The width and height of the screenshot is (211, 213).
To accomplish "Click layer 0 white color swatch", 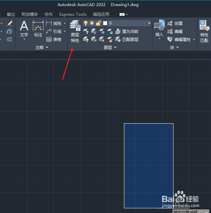I will (x=105, y=23).
